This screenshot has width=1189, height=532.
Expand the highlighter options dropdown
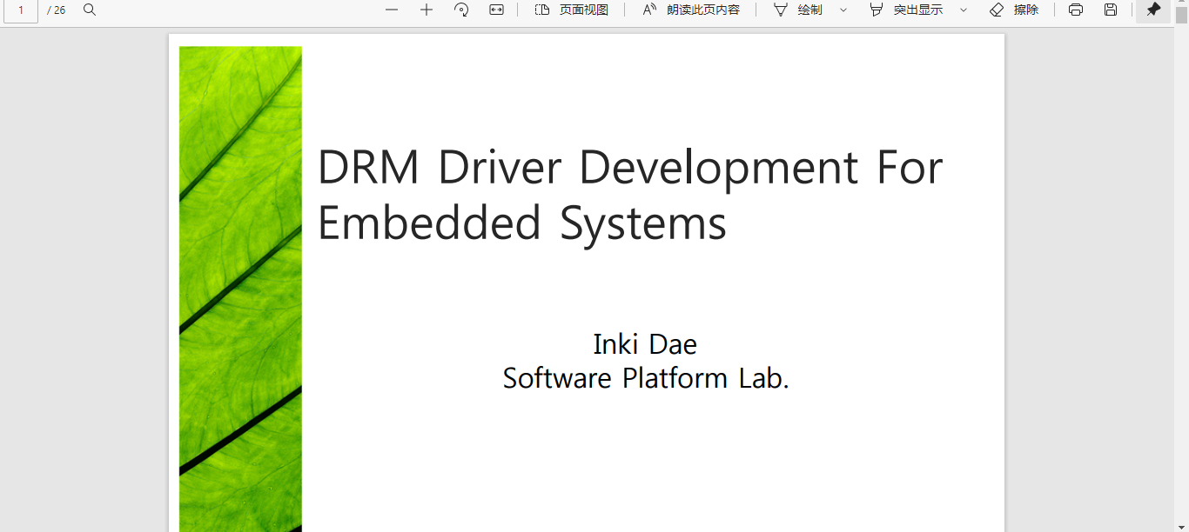click(x=962, y=10)
